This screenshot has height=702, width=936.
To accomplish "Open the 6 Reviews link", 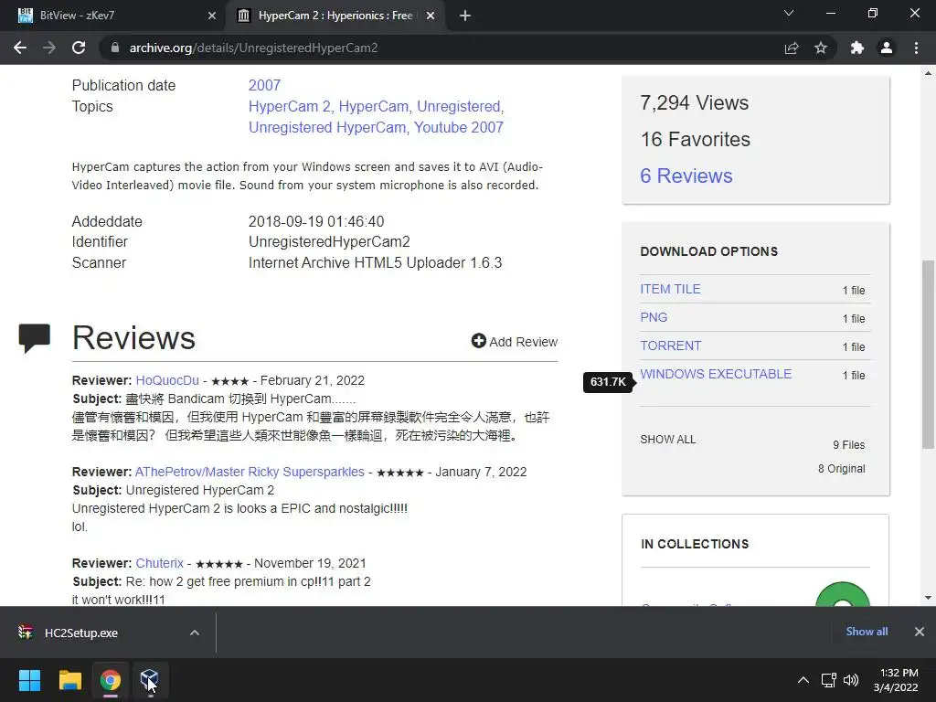I will [x=686, y=175].
